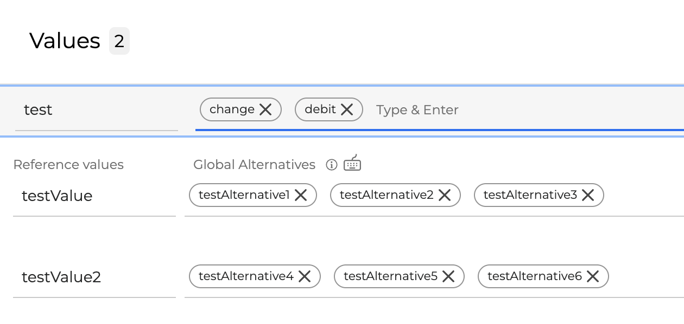Click the keyboard icon beside Global Alternatives
684x324 pixels.
352,163
